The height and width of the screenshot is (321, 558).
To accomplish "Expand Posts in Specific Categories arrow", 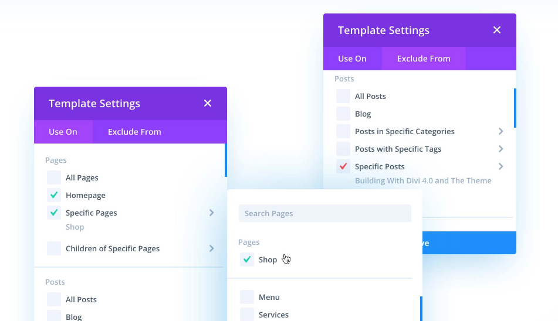I will 501,131.
